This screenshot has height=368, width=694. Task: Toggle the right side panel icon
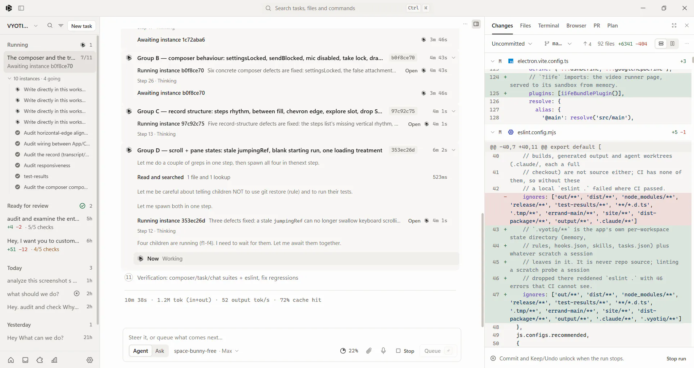pos(476,24)
